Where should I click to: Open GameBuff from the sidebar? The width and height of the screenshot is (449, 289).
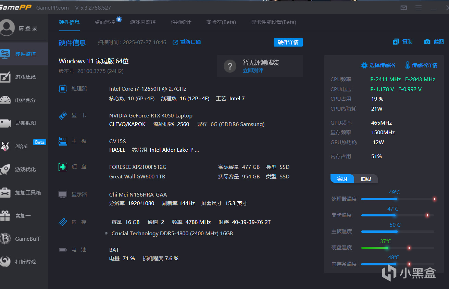pos(24,239)
